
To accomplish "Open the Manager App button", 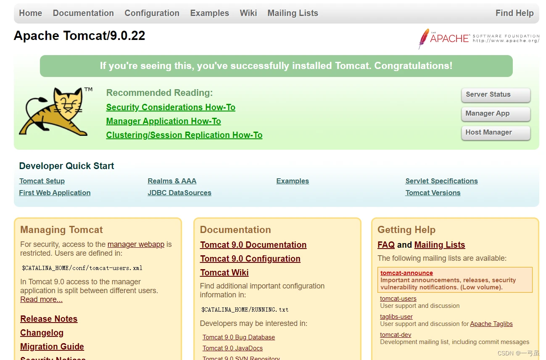I will (x=496, y=114).
